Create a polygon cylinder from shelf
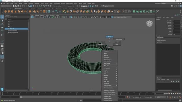Image resolution: width=182 pixels, height=102 pixels. click(x=12, y=11)
